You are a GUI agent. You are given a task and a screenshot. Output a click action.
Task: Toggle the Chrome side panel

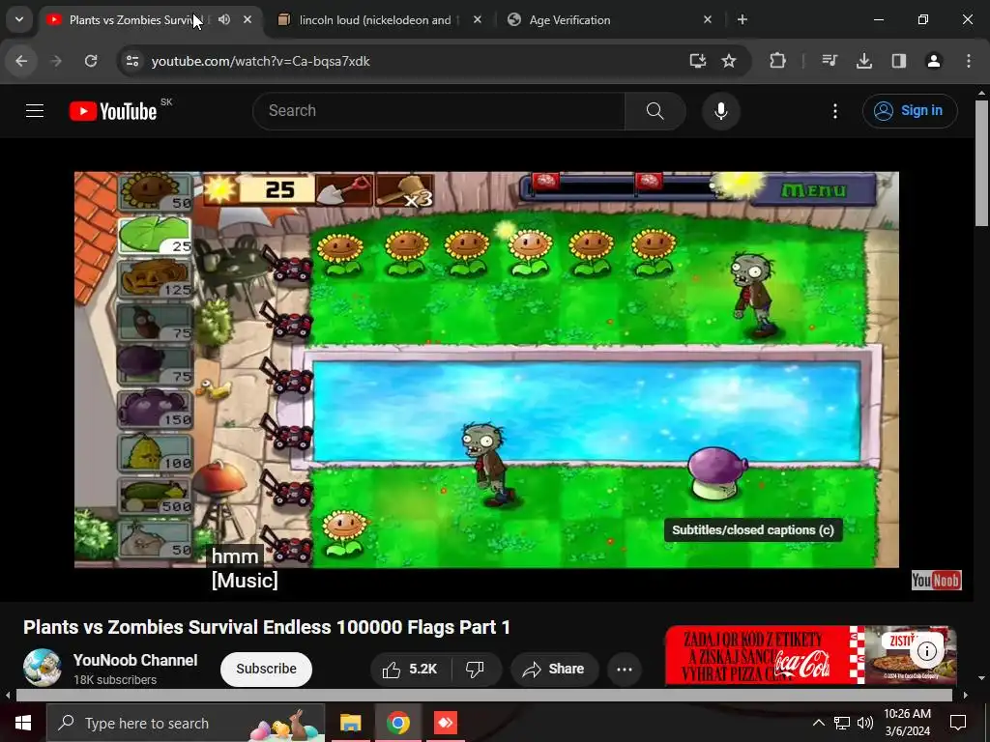[x=899, y=61]
